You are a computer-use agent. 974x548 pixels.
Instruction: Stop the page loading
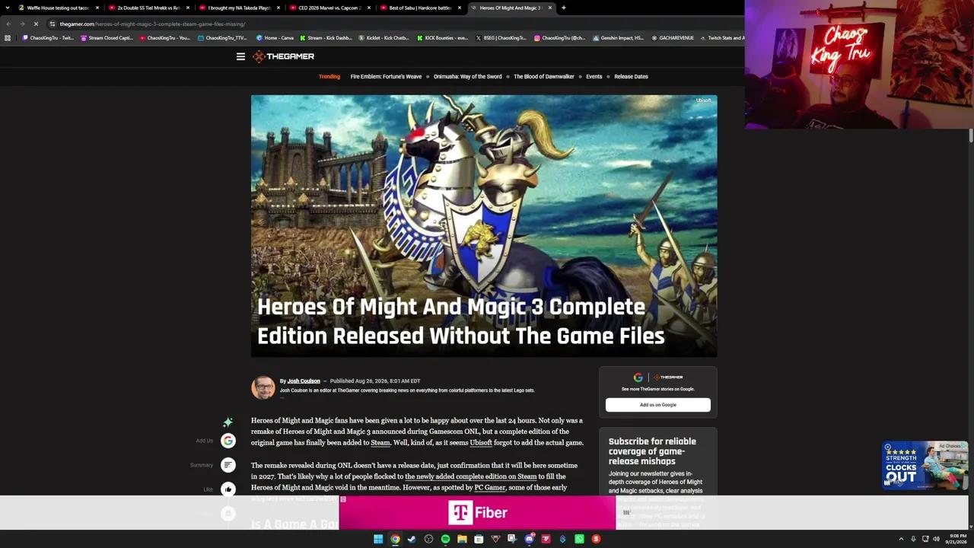click(36, 24)
